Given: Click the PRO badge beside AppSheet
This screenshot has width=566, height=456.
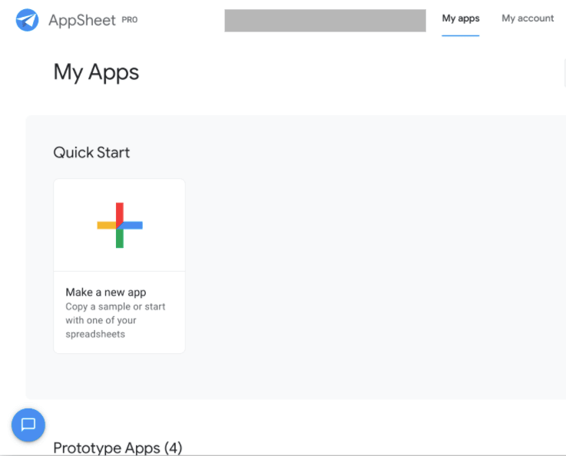Looking at the screenshot, I should coord(130,20).
